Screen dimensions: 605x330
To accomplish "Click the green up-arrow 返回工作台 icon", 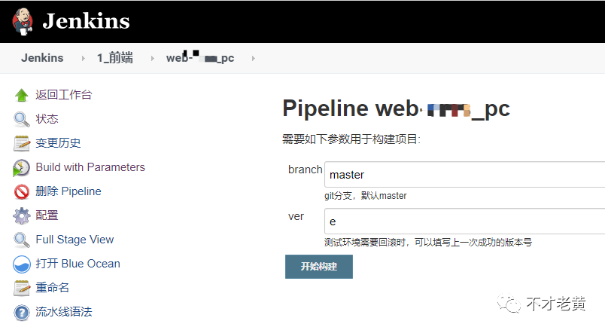I will tap(22, 95).
